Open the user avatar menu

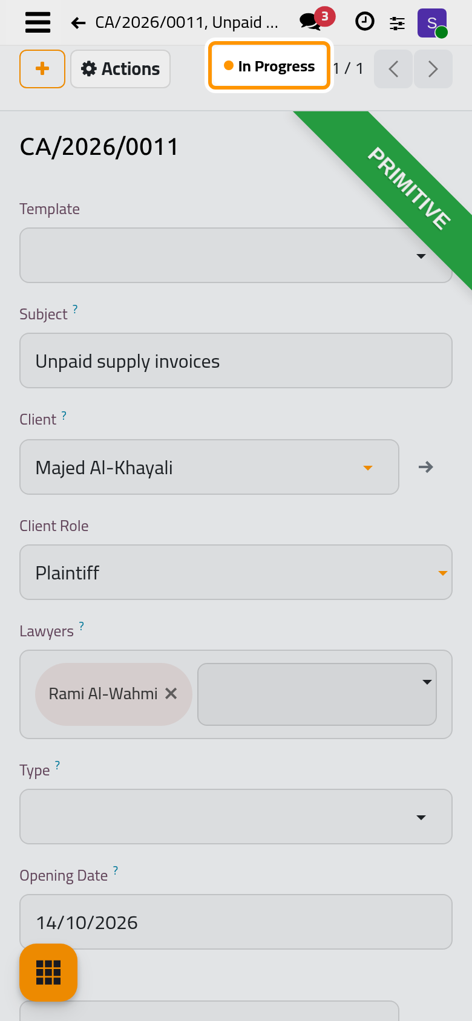[432, 23]
